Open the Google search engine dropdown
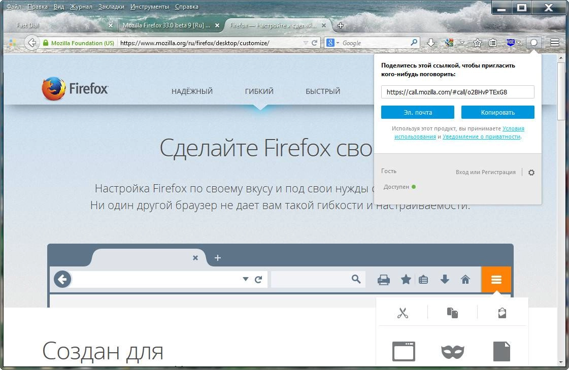The height and width of the screenshot is (370, 569). [x=338, y=43]
